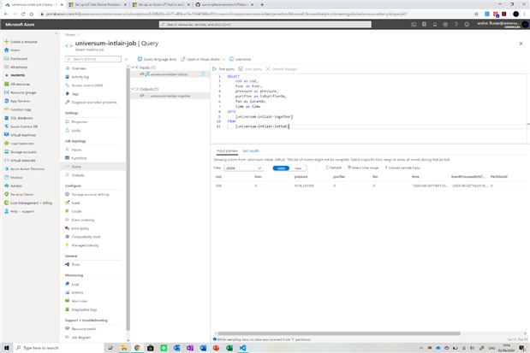Open Storage accounts in left sidebar
Image resolution: width=530 pixels, height=353 pixels.
(23, 151)
